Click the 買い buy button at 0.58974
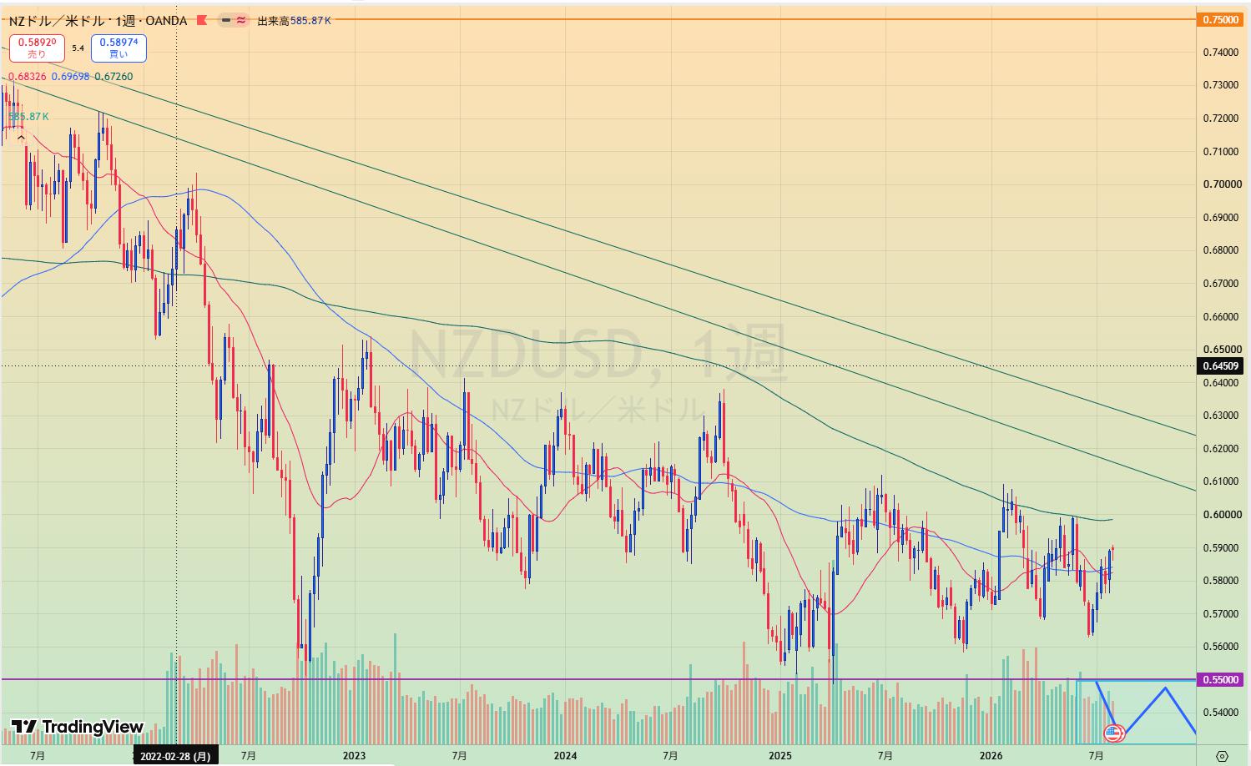The height and width of the screenshot is (766, 1251). [x=119, y=48]
